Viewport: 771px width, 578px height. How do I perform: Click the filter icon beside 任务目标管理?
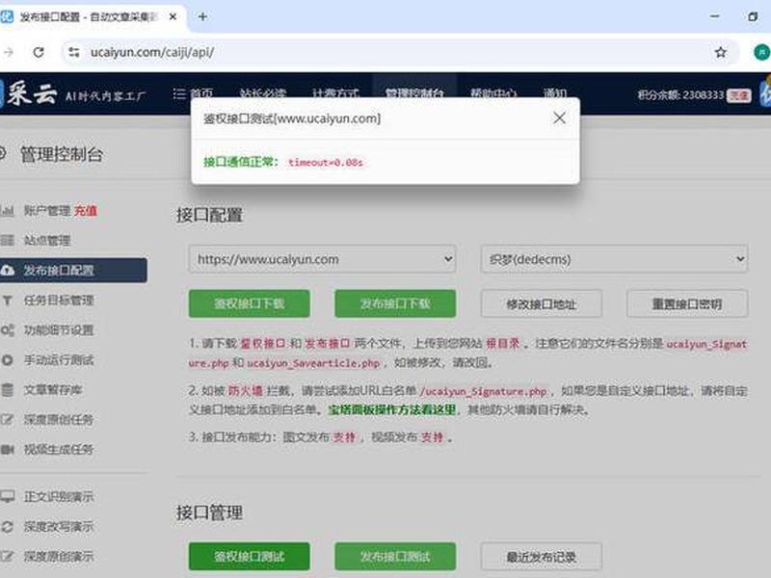coord(8,301)
